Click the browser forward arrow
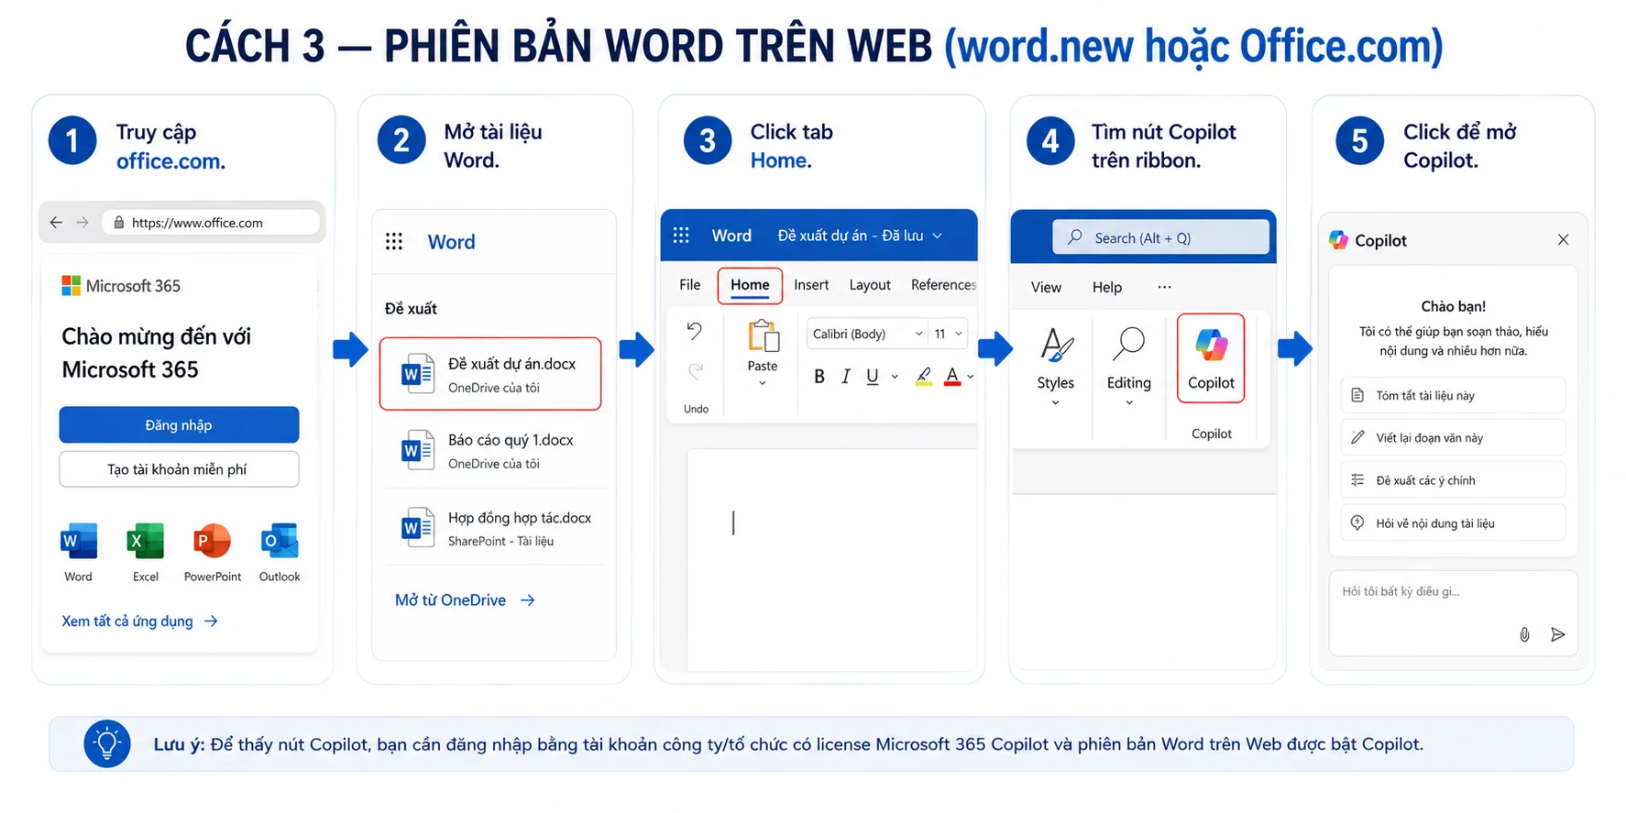Viewport: 1626px width, 813px height. point(82,223)
